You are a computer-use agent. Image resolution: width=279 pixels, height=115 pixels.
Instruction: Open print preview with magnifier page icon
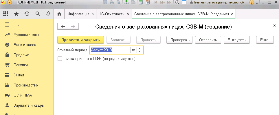click(118, 3)
